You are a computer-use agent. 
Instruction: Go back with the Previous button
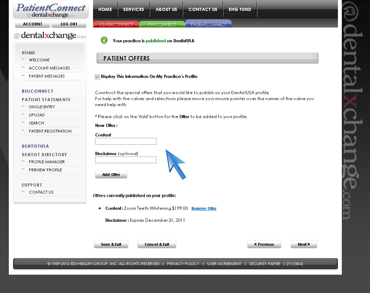point(264,244)
